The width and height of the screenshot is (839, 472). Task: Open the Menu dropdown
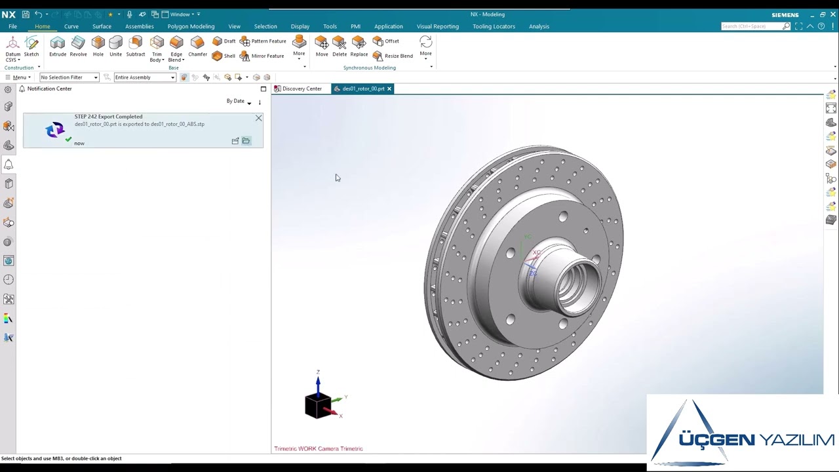coord(18,77)
